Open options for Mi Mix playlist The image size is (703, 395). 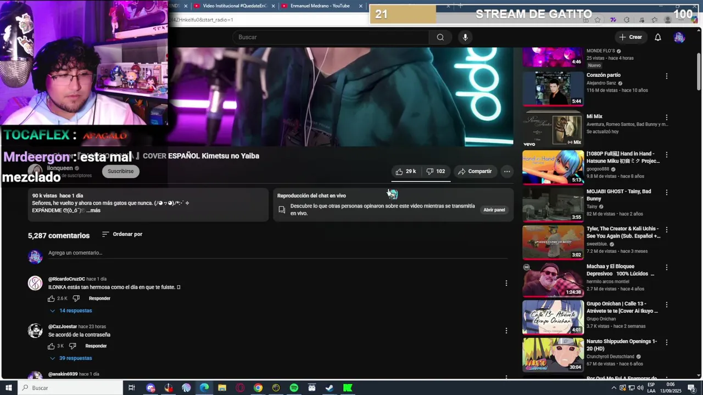[x=667, y=117]
